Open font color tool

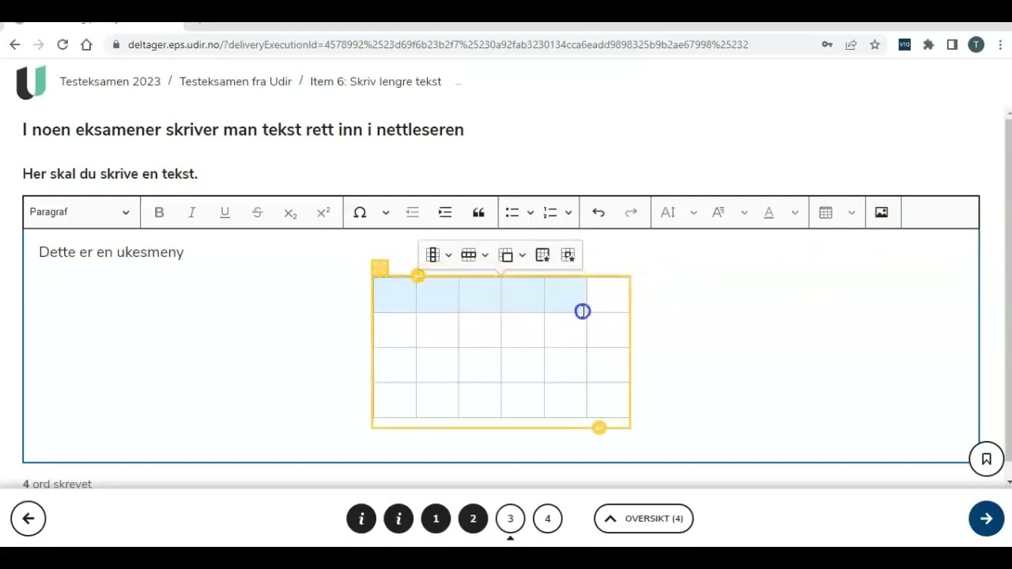[768, 213]
